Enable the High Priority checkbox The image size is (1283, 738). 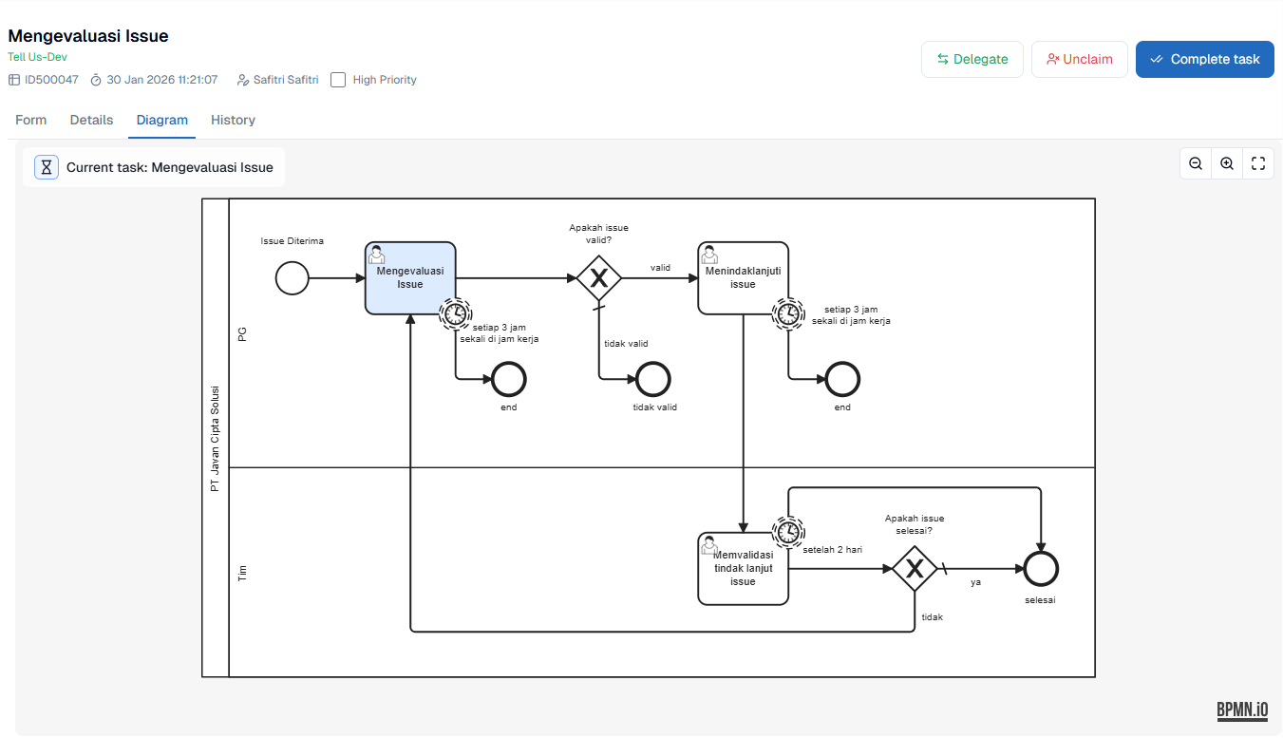pyautogui.click(x=338, y=80)
